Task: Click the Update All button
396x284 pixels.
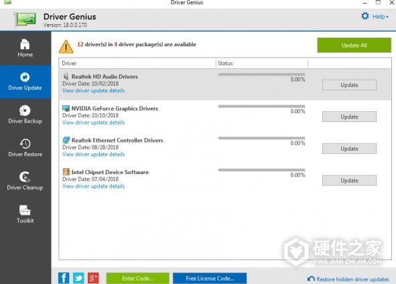Action: [354, 45]
